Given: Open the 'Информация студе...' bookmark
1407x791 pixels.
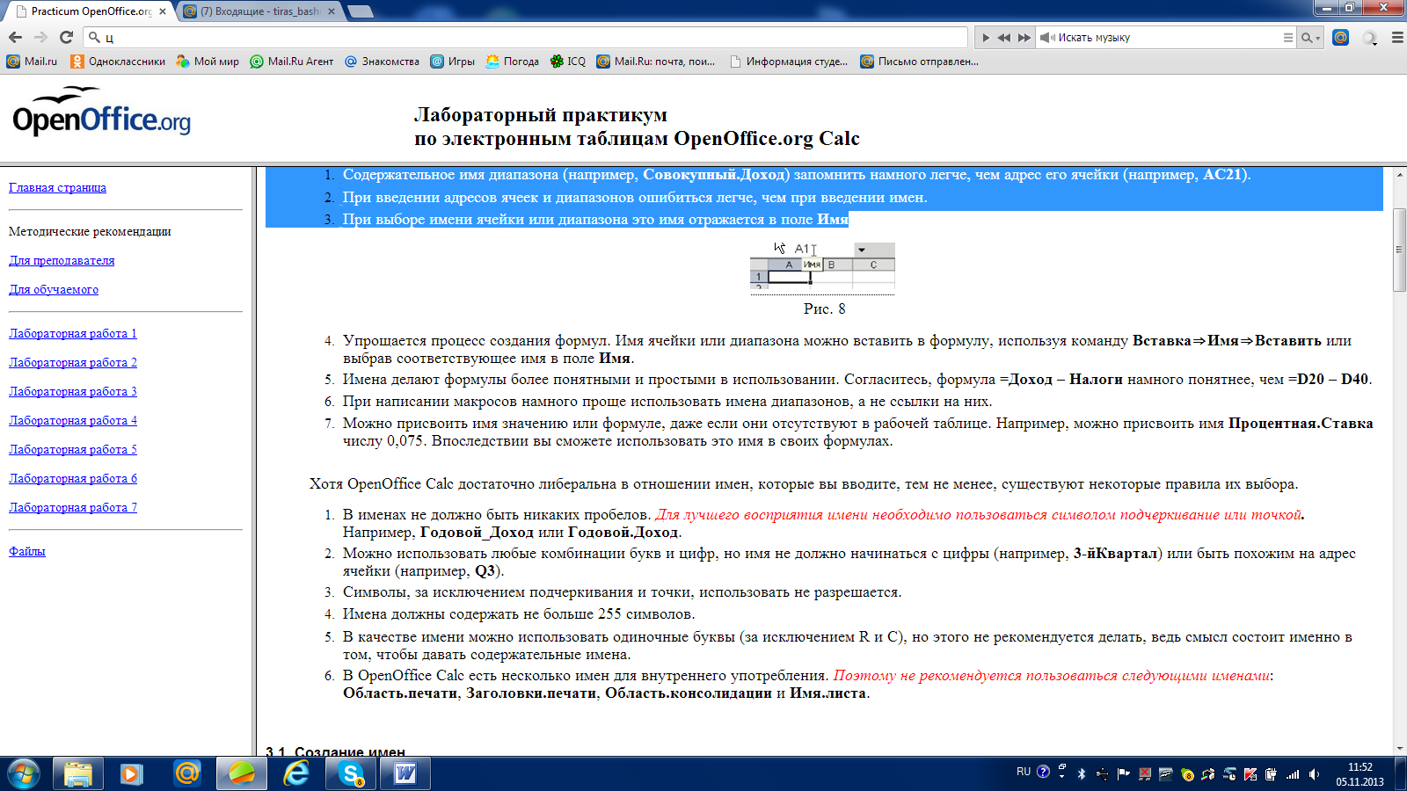Looking at the screenshot, I should pos(789,62).
